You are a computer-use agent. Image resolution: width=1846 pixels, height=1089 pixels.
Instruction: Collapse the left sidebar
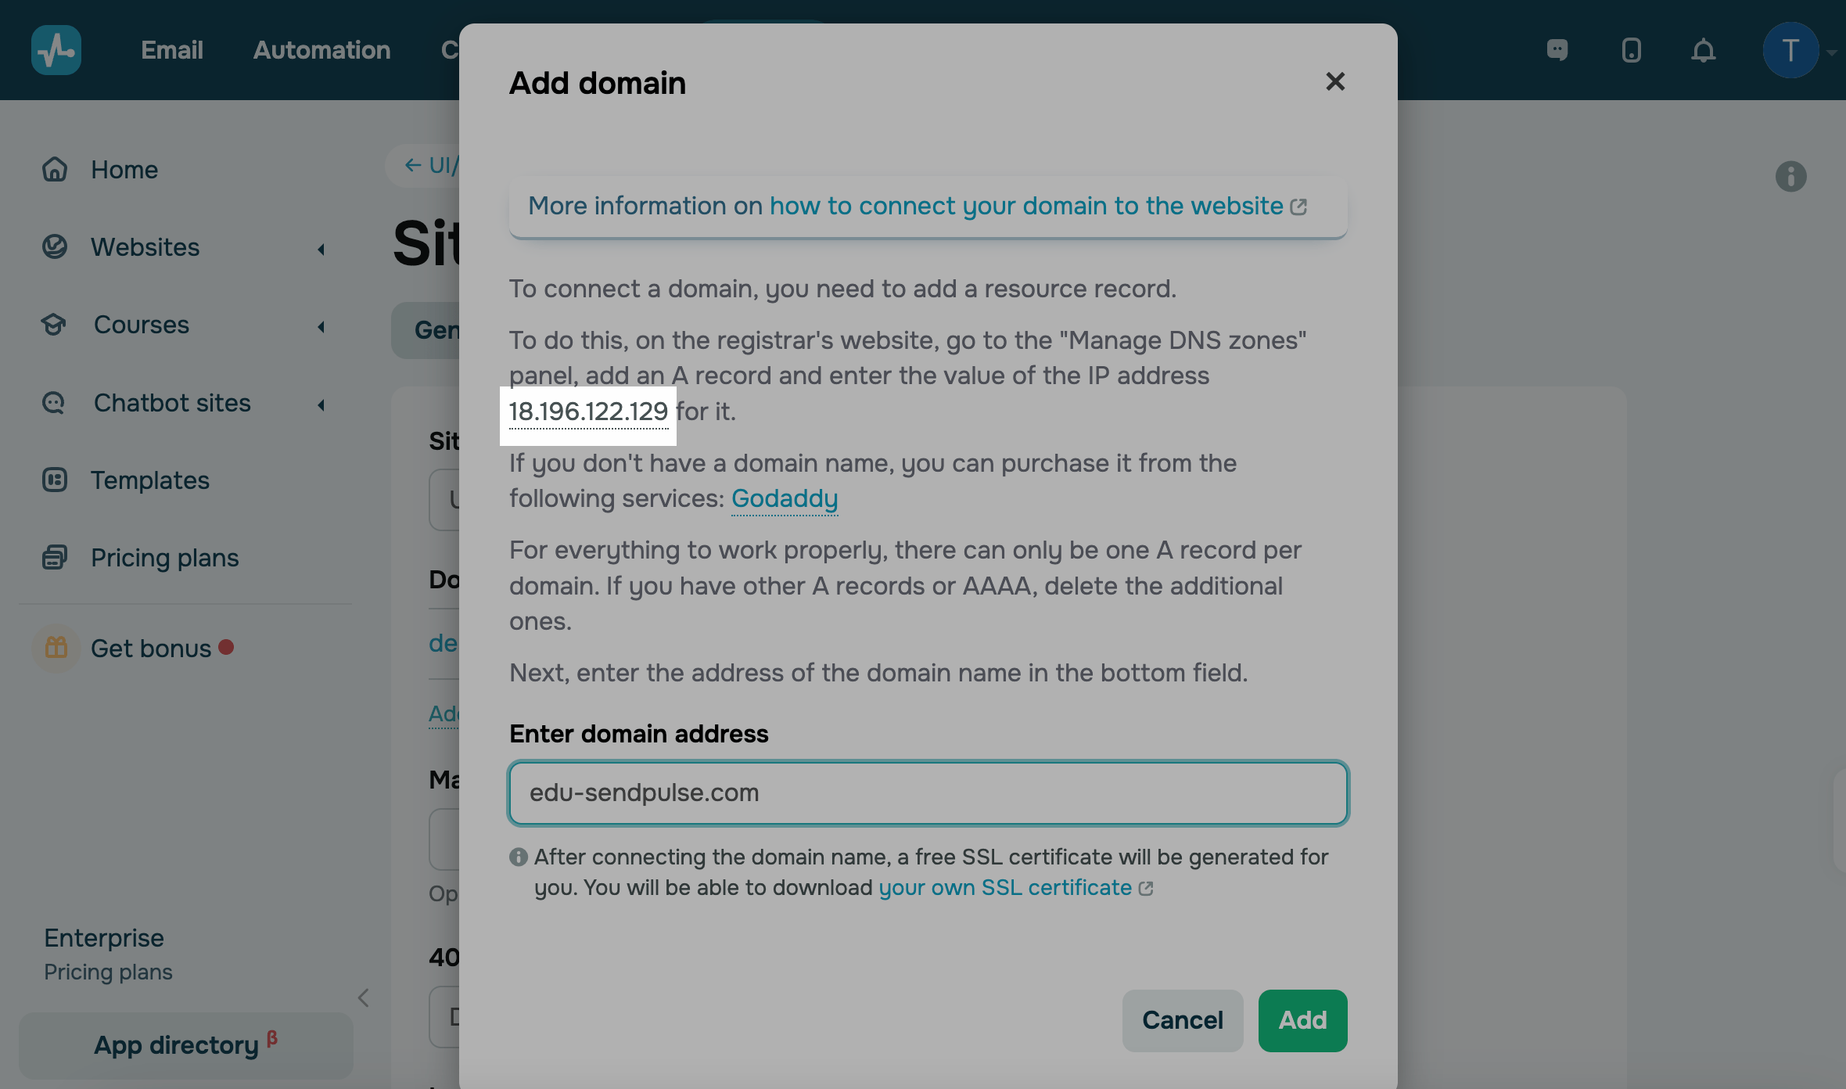point(364,997)
